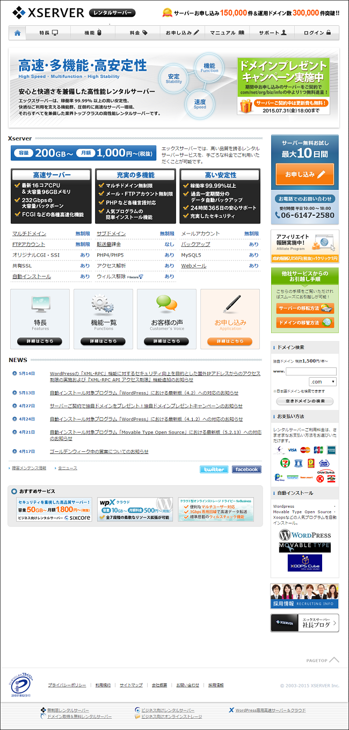Image resolution: width=349 pixels, height=730 pixels.
Task: Open April 21 Movable Type news
Action: (x=155, y=435)
